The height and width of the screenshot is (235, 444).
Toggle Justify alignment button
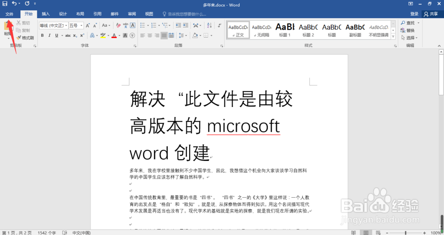click(164, 36)
